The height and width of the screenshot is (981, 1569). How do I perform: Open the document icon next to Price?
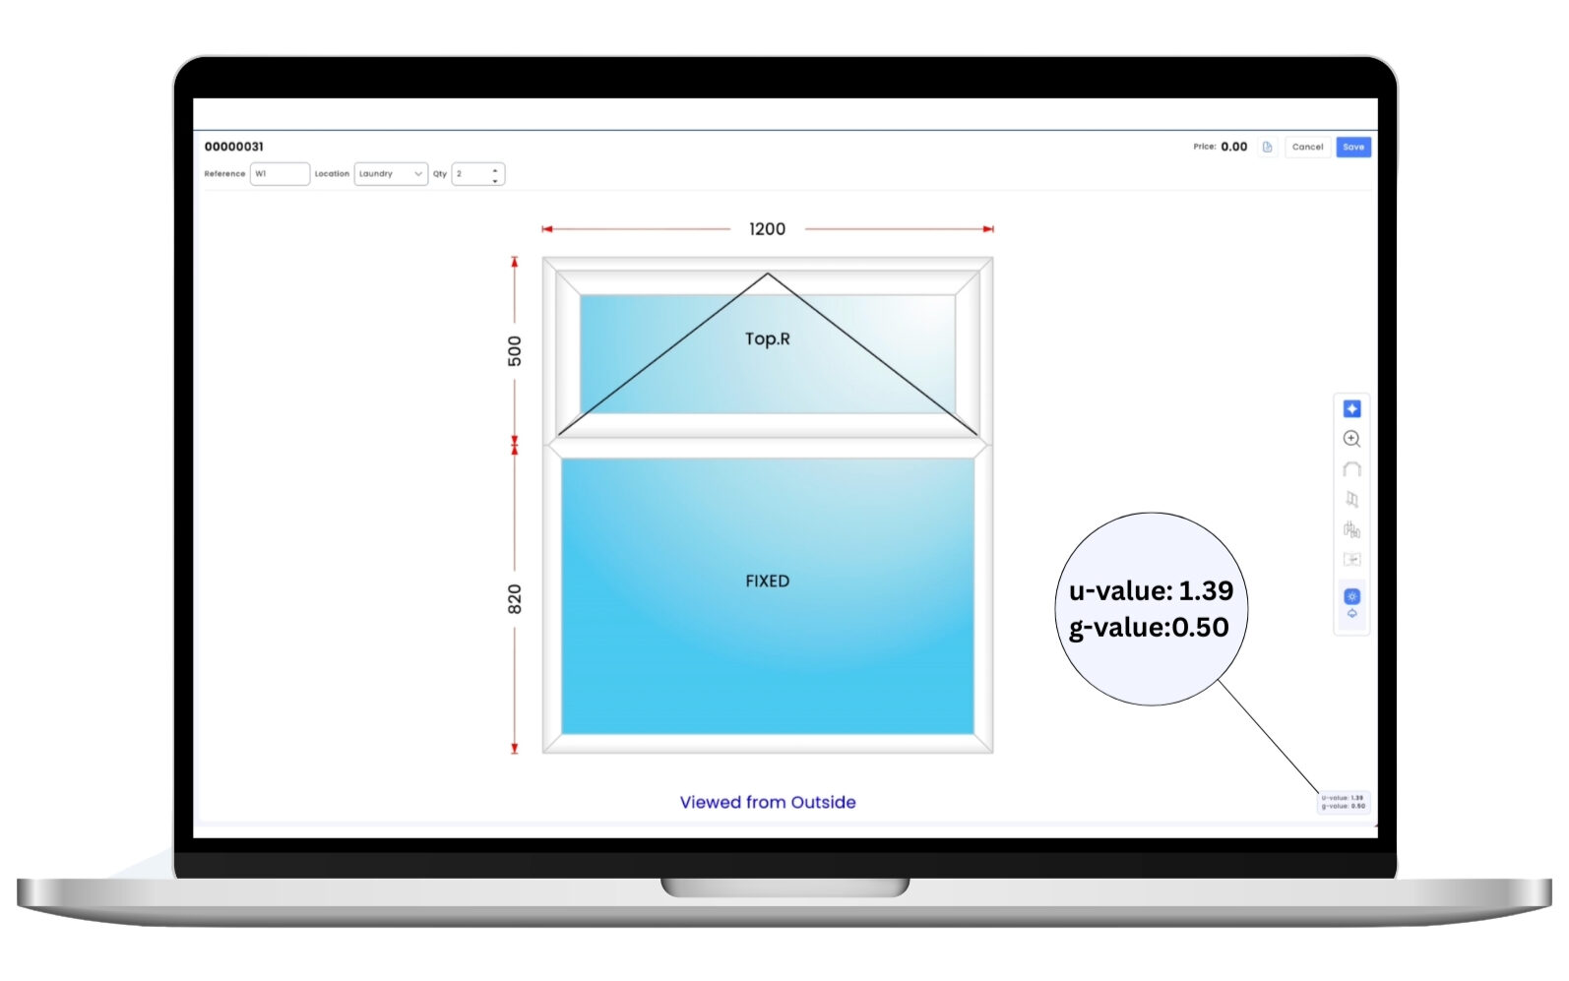pyautogui.click(x=1267, y=147)
